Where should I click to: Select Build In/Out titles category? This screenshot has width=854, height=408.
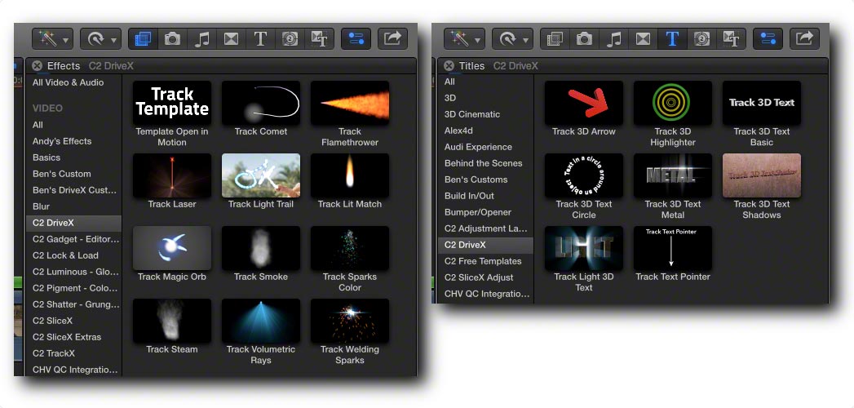[x=469, y=196]
